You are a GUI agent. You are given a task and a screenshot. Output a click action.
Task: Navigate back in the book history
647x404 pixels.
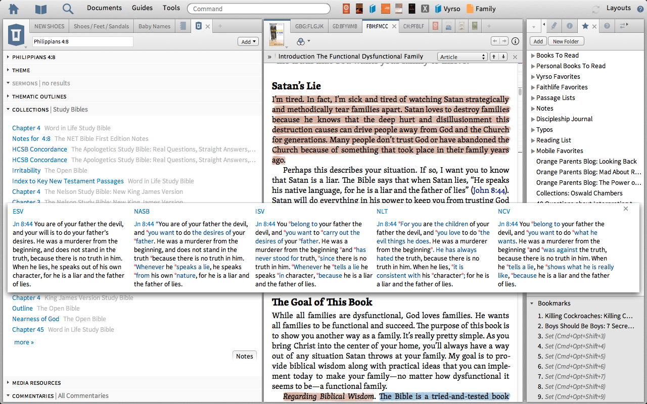coord(495,41)
